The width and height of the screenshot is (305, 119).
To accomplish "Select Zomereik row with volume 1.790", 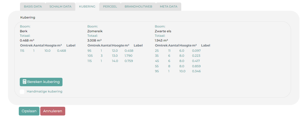I will pyautogui.click(x=110, y=56).
